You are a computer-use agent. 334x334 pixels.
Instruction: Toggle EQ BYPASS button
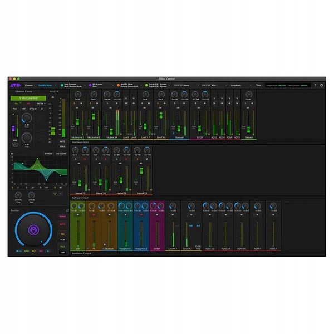48,154
